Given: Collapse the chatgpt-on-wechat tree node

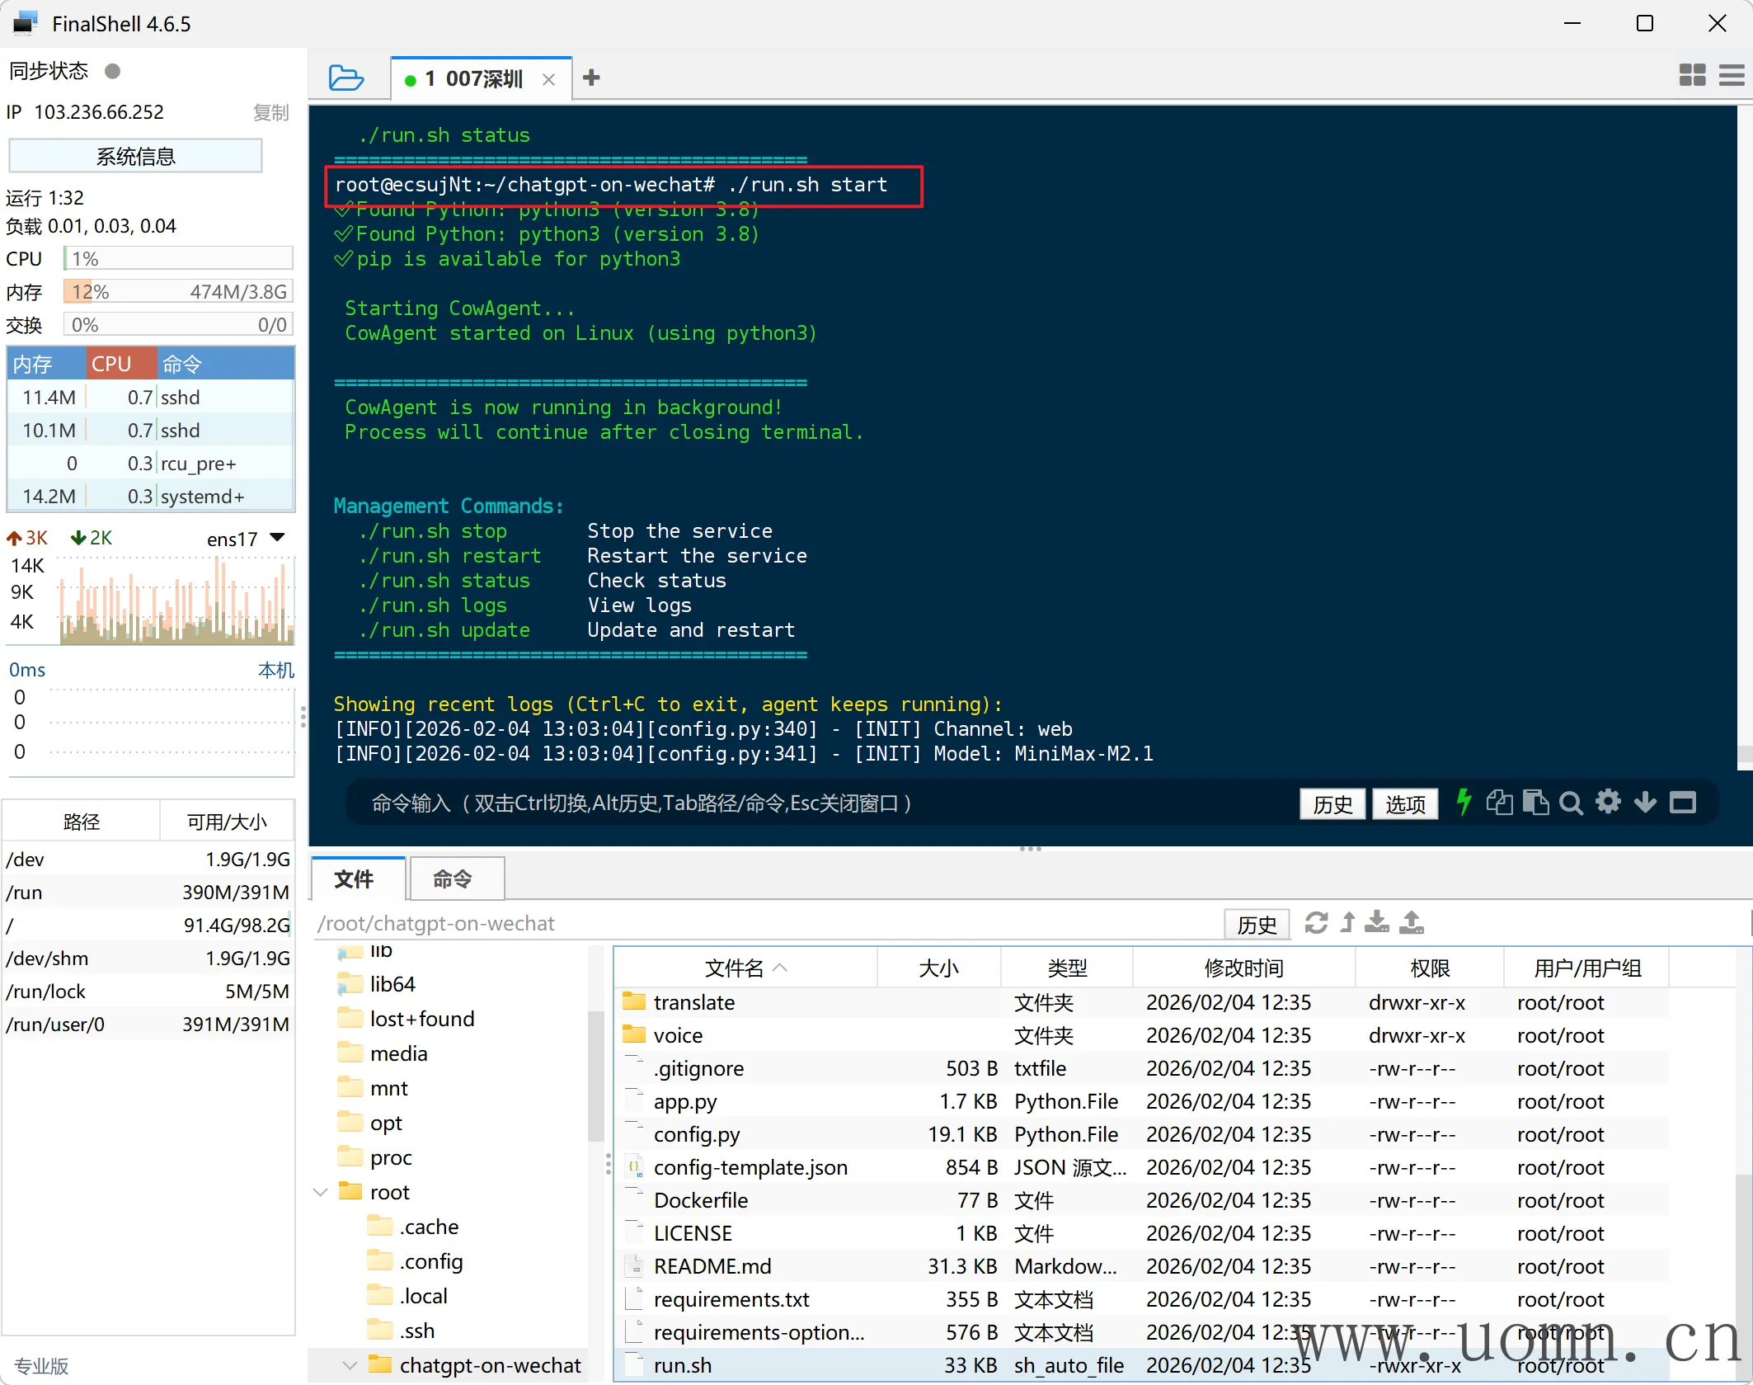Looking at the screenshot, I should tap(350, 1365).
